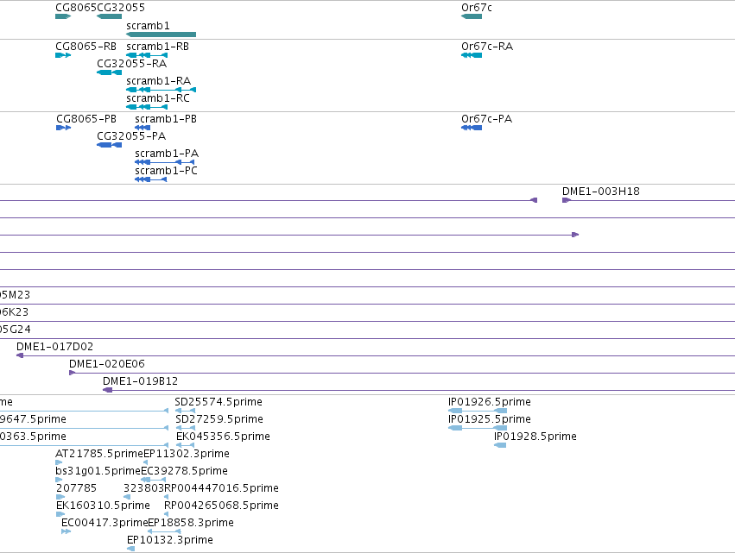The width and height of the screenshot is (735, 553).
Task: Select the Or67c-RA transcript
Action: click(x=472, y=55)
